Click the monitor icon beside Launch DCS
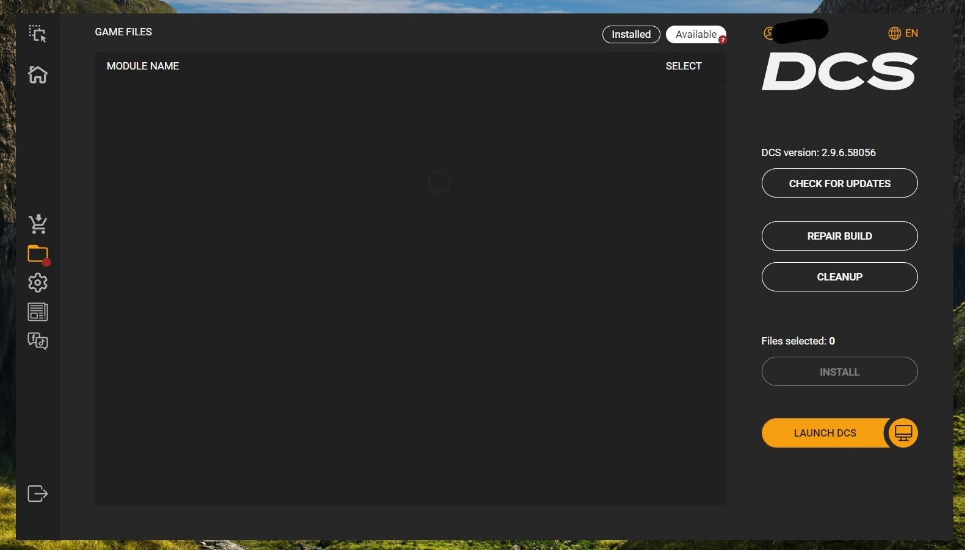Screen dimensions: 965x550 point(903,433)
